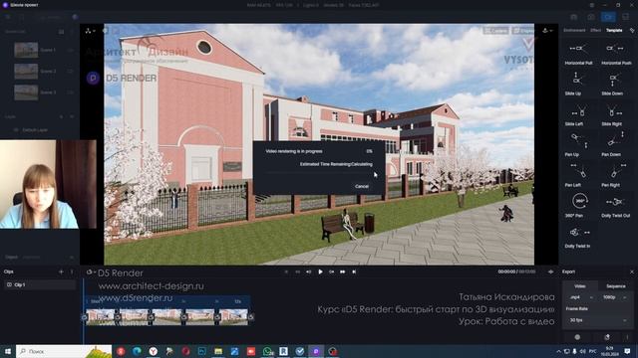This screenshot has height=358, width=638.
Task: Switch to the Environment tab
Action: pyautogui.click(x=574, y=31)
